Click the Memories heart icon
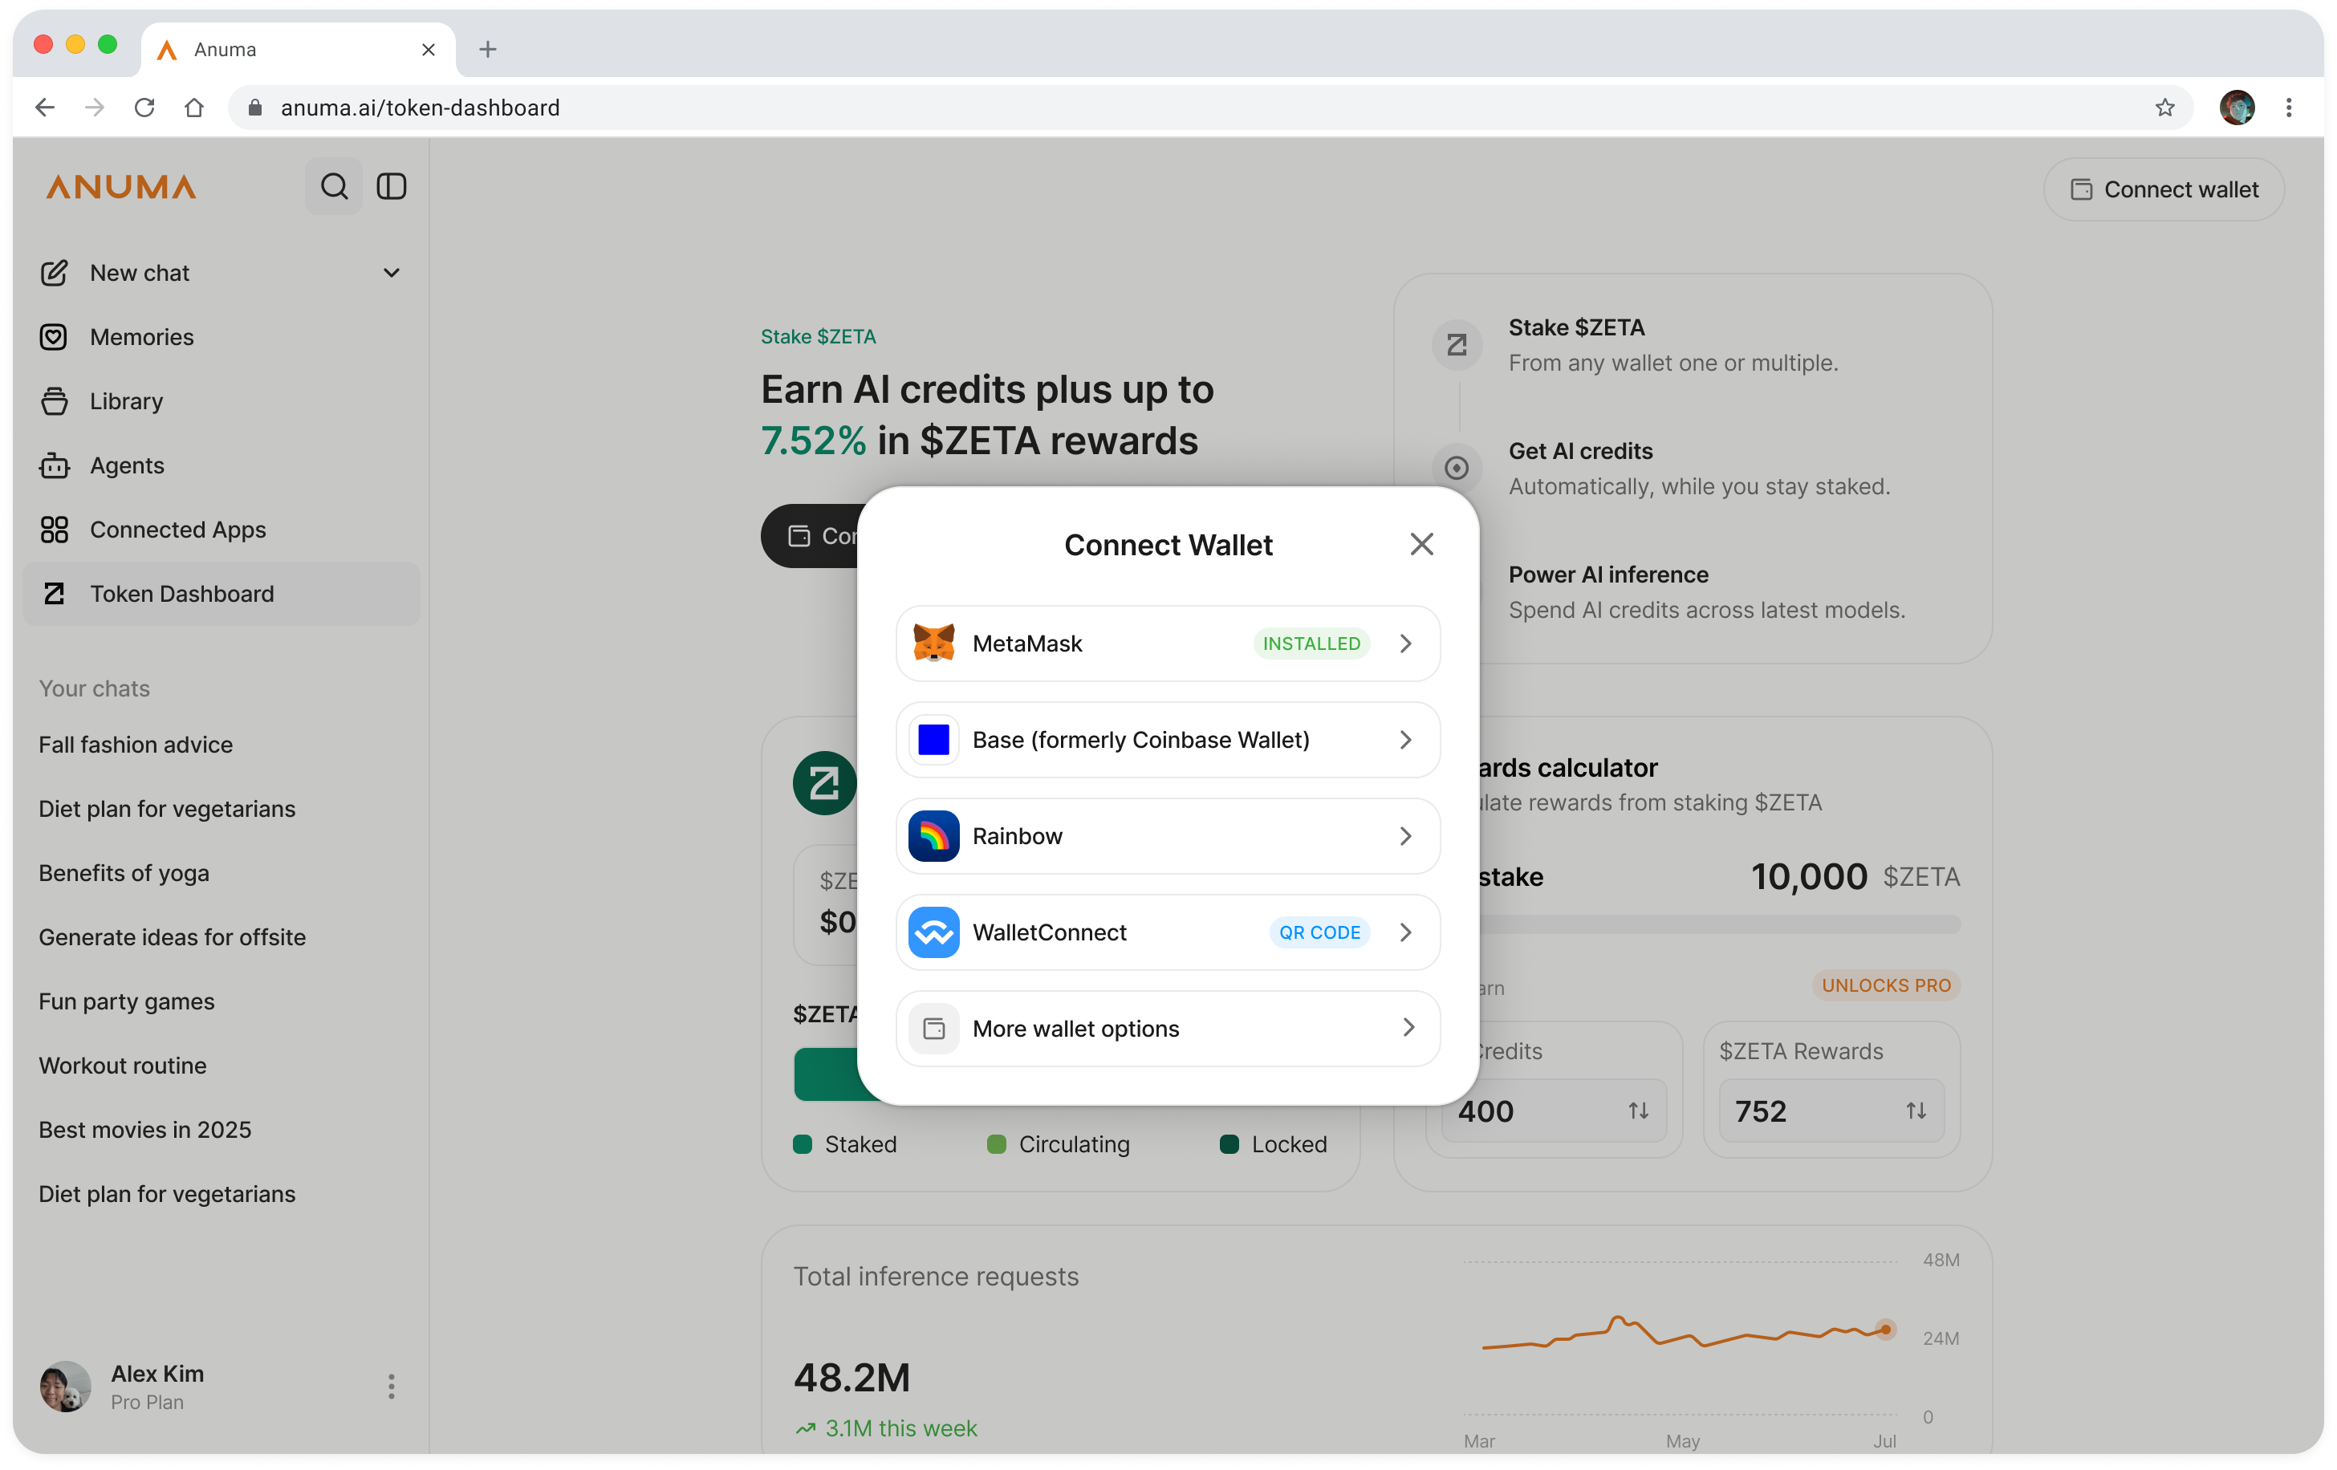The height and width of the screenshot is (1470, 2337). tap(54, 337)
